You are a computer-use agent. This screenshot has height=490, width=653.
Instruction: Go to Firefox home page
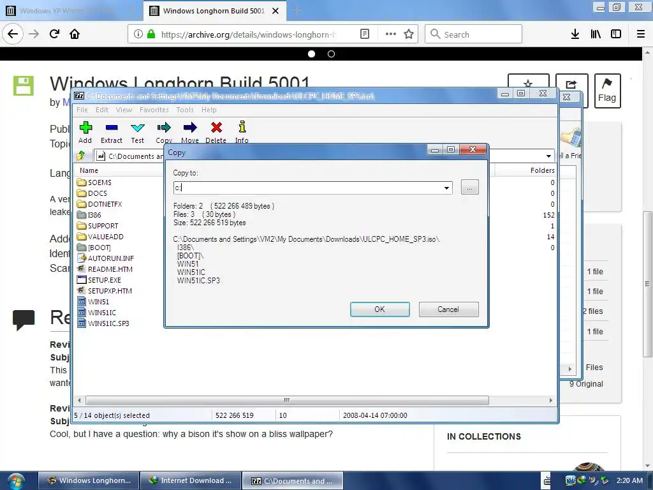75,34
